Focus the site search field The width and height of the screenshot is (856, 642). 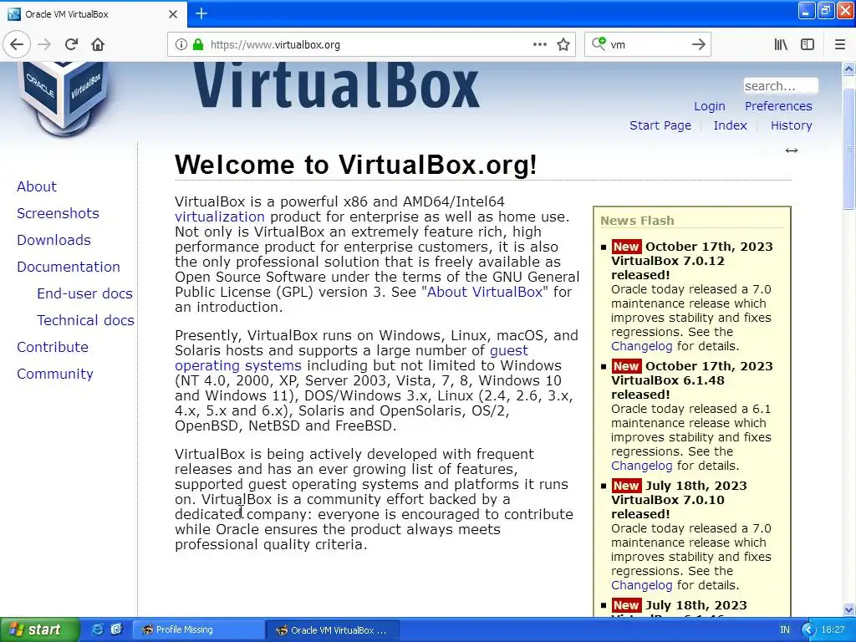tap(781, 86)
